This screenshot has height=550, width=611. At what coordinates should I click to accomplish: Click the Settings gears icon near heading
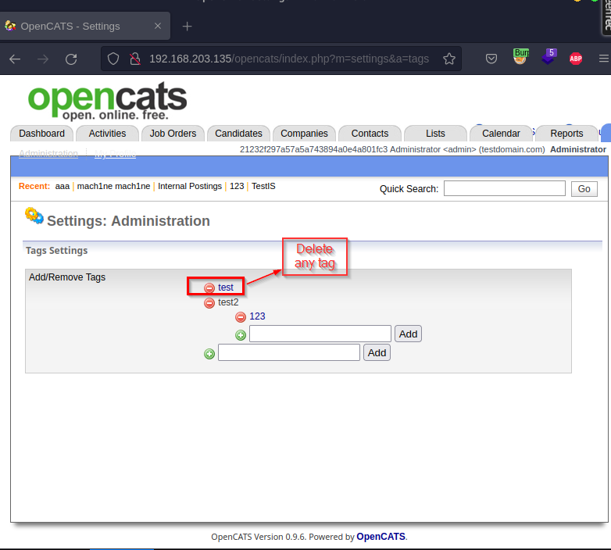click(x=34, y=216)
